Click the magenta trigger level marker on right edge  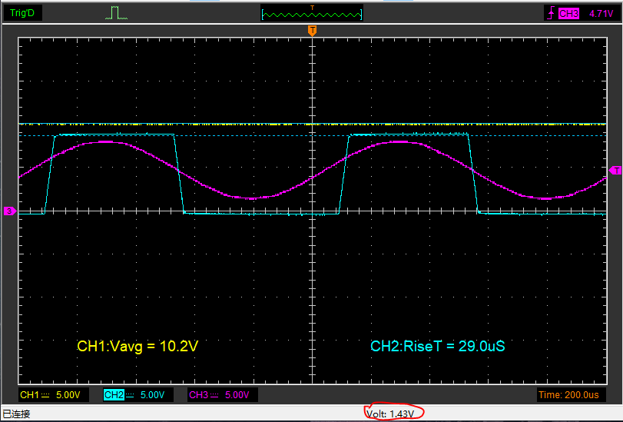tap(615, 170)
